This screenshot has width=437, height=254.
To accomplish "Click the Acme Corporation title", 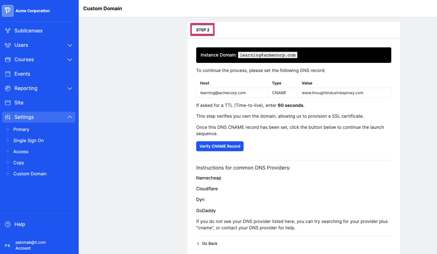I will click(33, 11).
